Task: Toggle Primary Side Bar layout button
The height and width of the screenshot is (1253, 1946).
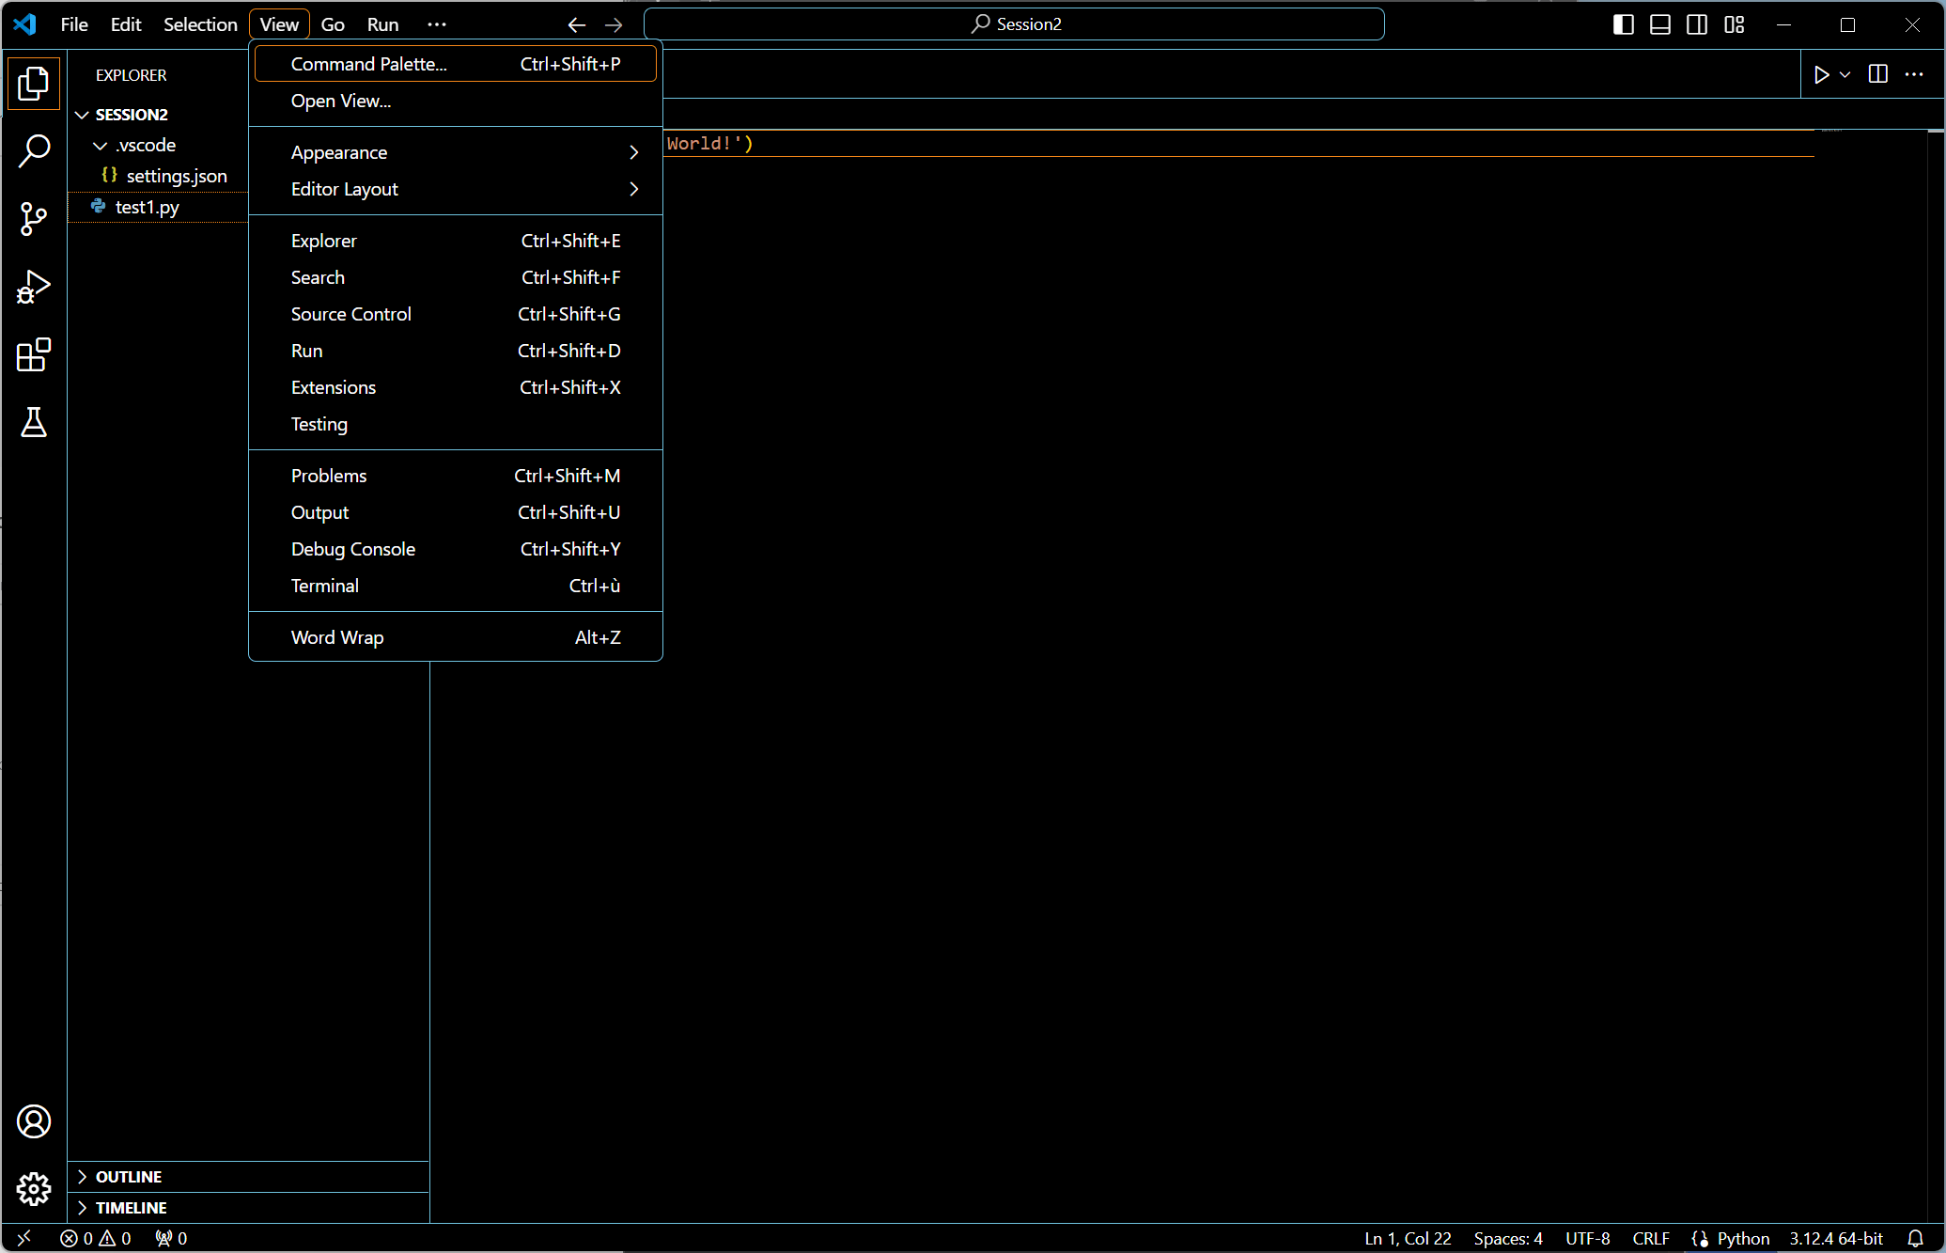Action: [1623, 24]
